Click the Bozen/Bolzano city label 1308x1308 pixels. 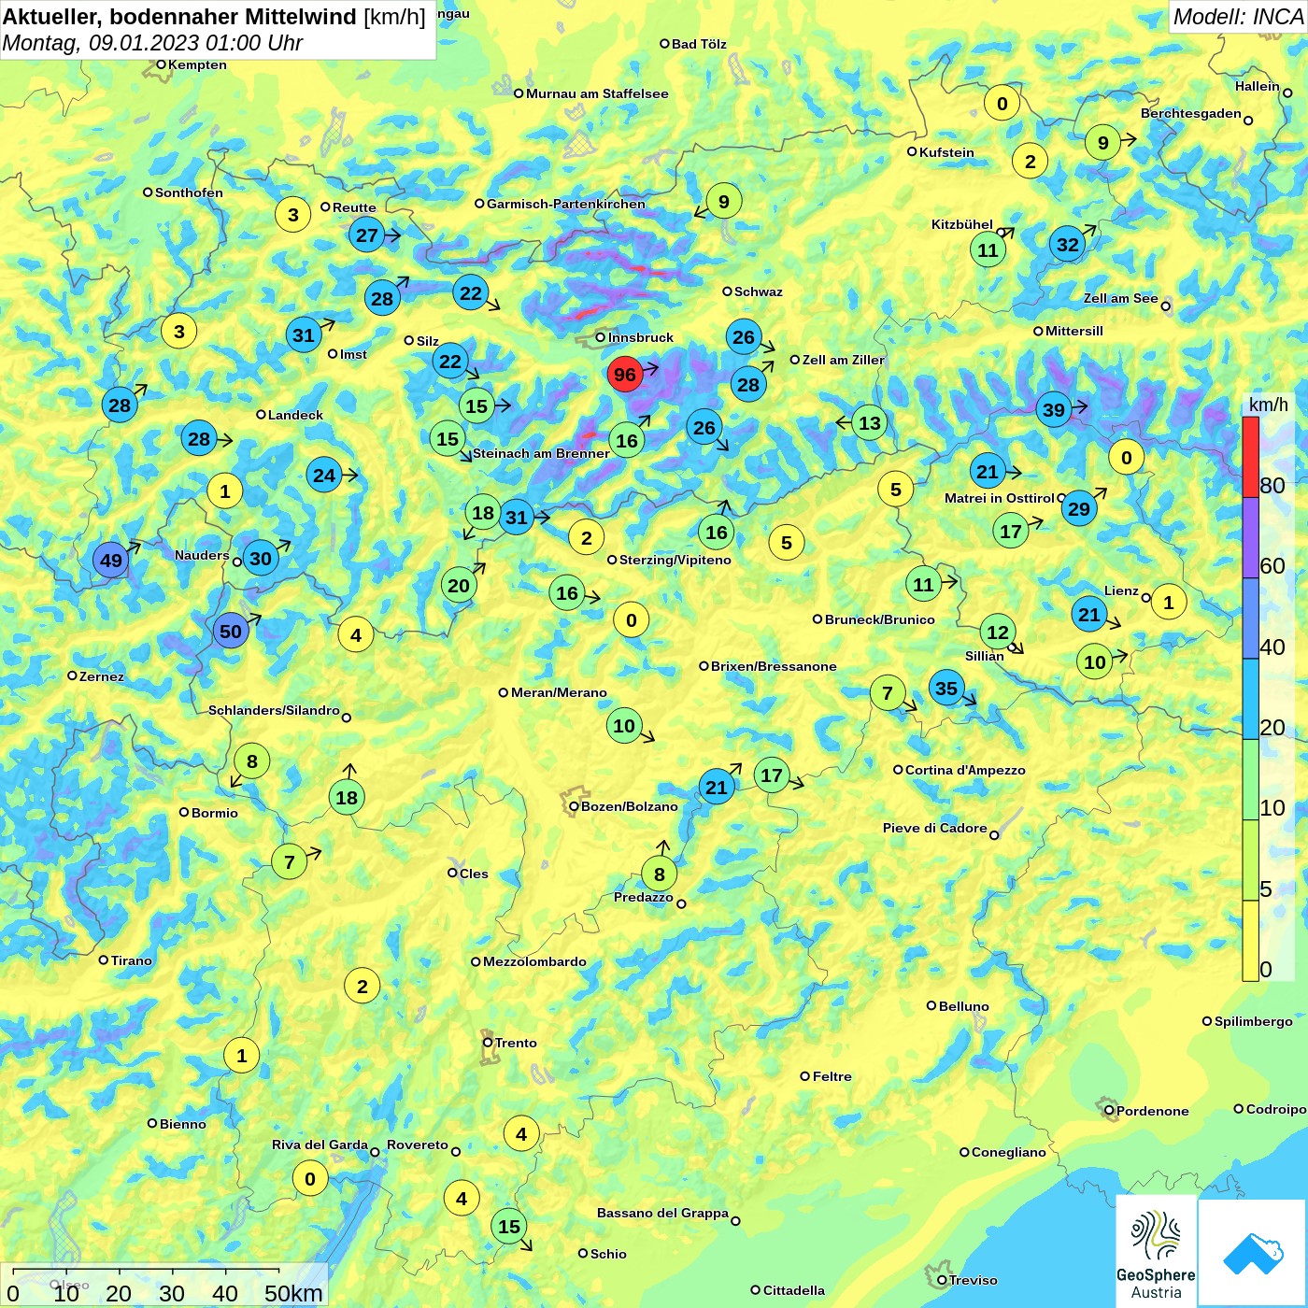point(630,806)
